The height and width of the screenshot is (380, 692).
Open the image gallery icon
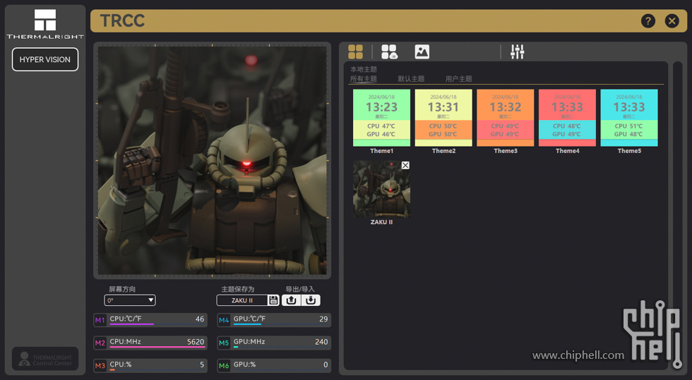click(422, 51)
